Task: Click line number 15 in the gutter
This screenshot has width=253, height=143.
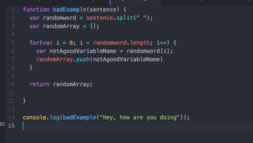Action: point(11,126)
